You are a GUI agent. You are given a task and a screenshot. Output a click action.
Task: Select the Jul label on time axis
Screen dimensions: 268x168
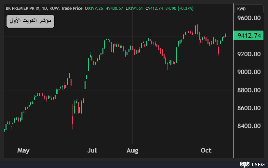[91, 150]
